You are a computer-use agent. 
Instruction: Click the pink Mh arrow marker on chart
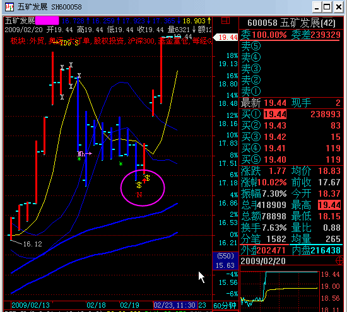click(x=85, y=154)
